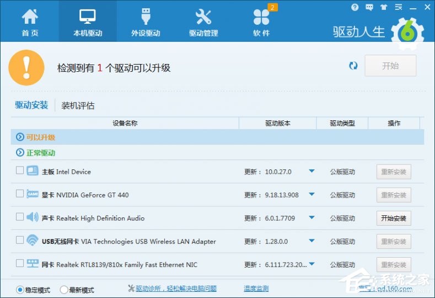Select 最新模式 radio button
Screen dimensions: 435x298
(x=64, y=290)
